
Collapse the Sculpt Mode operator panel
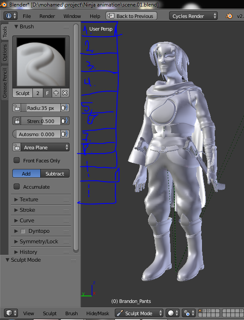tap(7, 260)
